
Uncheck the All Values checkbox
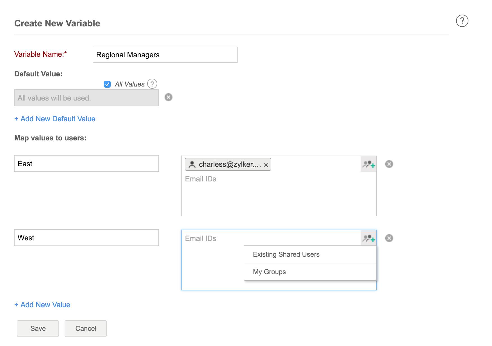point(107,84)
